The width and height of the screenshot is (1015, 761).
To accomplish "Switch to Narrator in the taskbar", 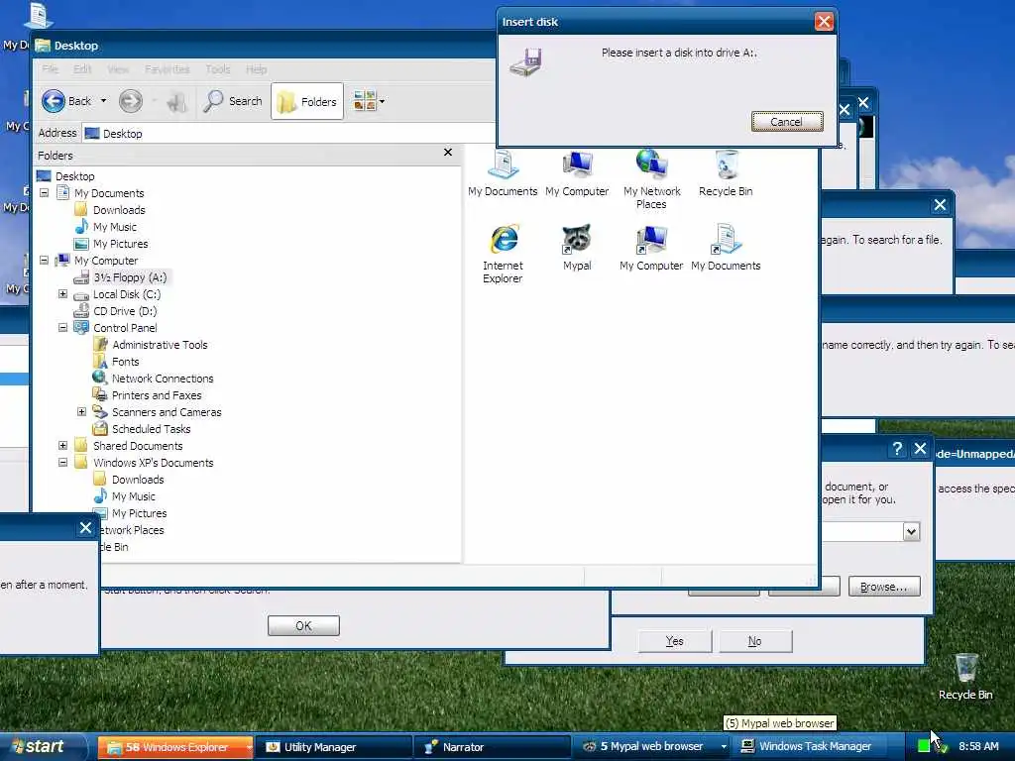I will tap(492, 747).
